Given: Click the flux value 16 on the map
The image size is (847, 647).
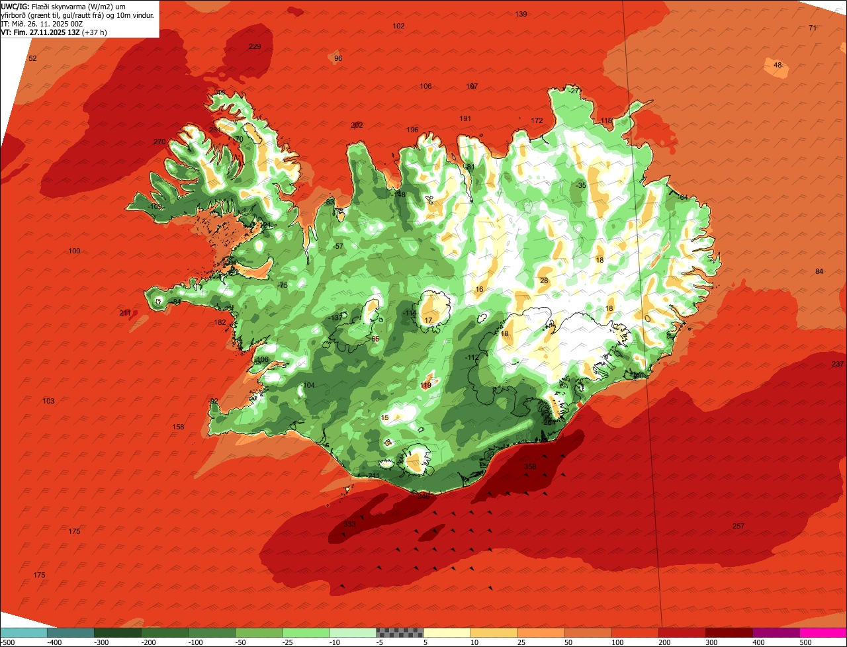Looking at the screenshot, I should click(479, 289).
